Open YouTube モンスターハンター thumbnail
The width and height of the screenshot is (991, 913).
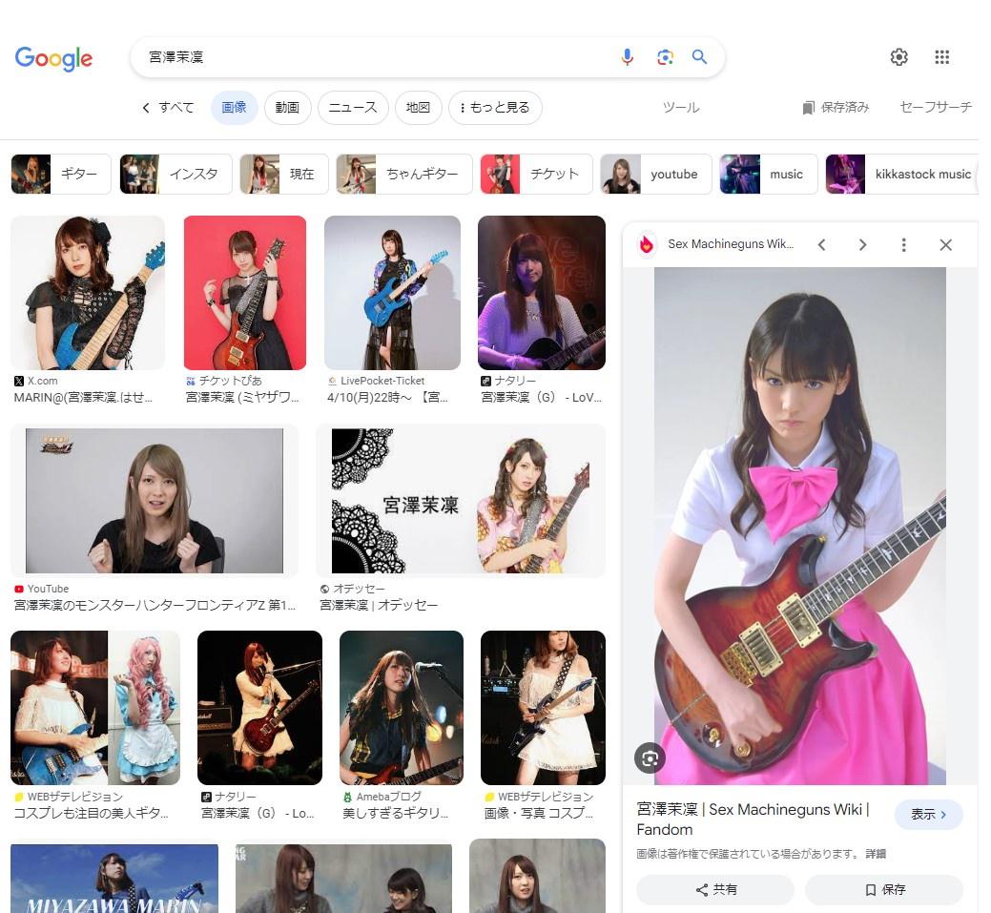point(155,501)
